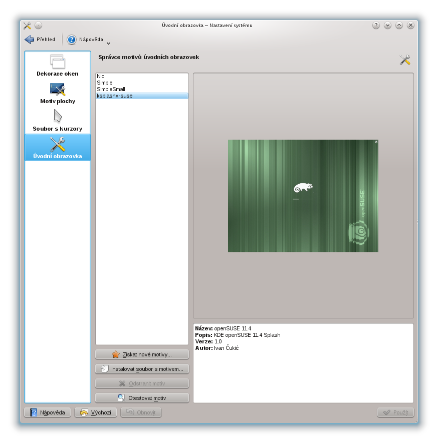Apply changes with the Použít button
The width and height of the screenshot is (438, 443).
pyautogui.click(x=395, y=412)
